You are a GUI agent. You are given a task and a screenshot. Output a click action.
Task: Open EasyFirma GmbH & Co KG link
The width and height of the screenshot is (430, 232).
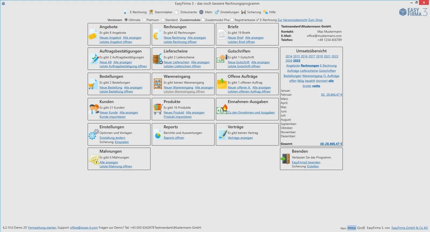tap(410, 228)
